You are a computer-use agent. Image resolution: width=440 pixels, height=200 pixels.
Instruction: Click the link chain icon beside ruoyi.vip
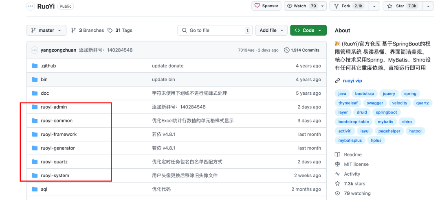338,81
